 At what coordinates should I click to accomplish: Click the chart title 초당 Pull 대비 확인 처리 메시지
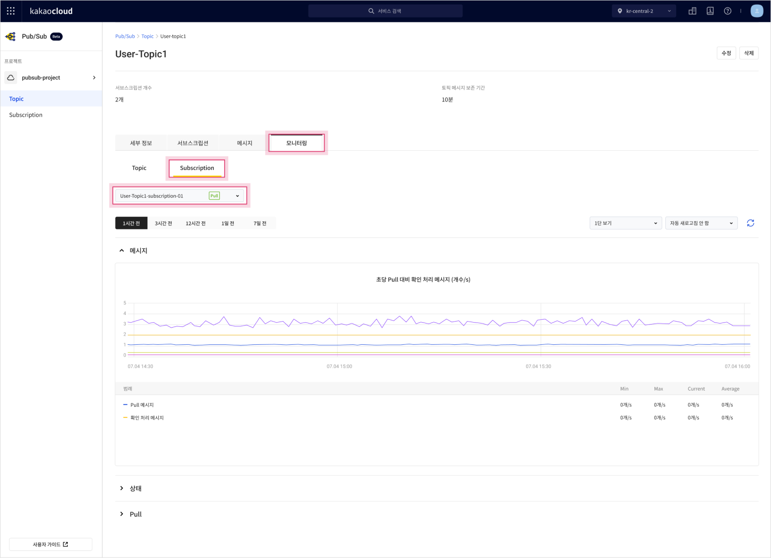423,280
